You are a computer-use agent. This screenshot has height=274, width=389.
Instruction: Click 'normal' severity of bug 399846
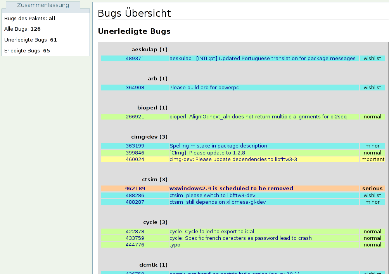tap(372, 153)
